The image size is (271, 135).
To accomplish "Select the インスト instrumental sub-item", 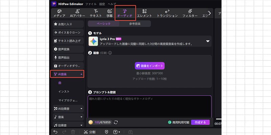I will pyautogui.click(x=64, y=91).
